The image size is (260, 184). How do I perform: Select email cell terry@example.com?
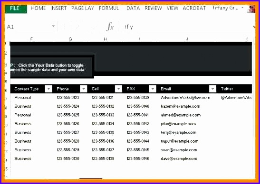tap(178, 132)
